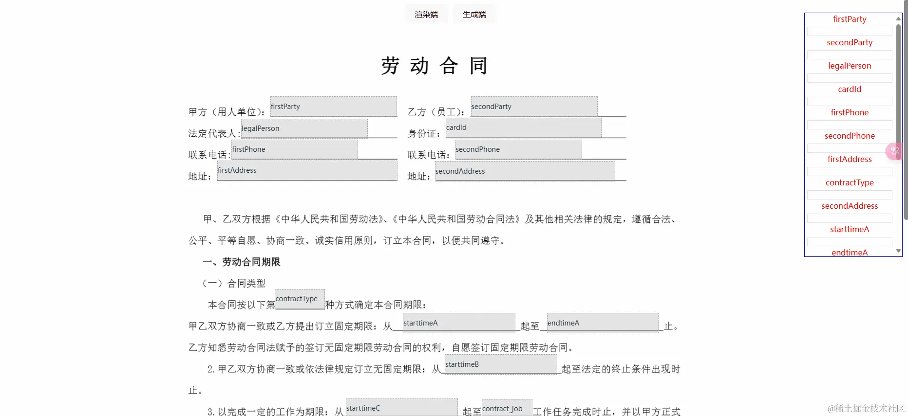Click the label 法定代表人:
The width and height of the screenshot is (908, 416).
pyautogui.click(x=214, y=133)
